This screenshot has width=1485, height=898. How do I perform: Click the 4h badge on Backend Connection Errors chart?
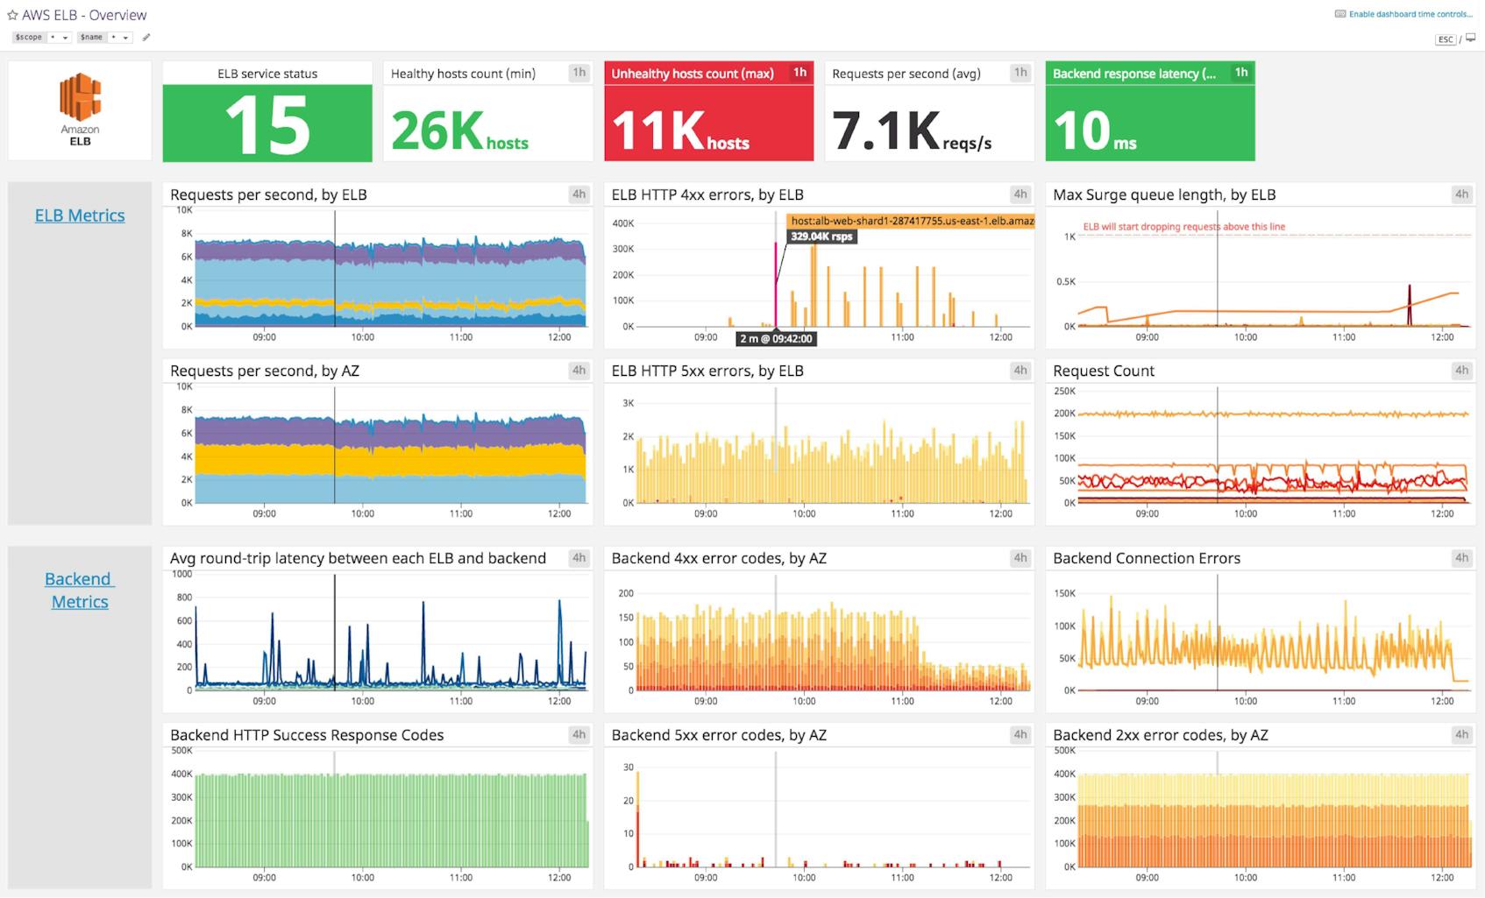(x=1460, y=557)
